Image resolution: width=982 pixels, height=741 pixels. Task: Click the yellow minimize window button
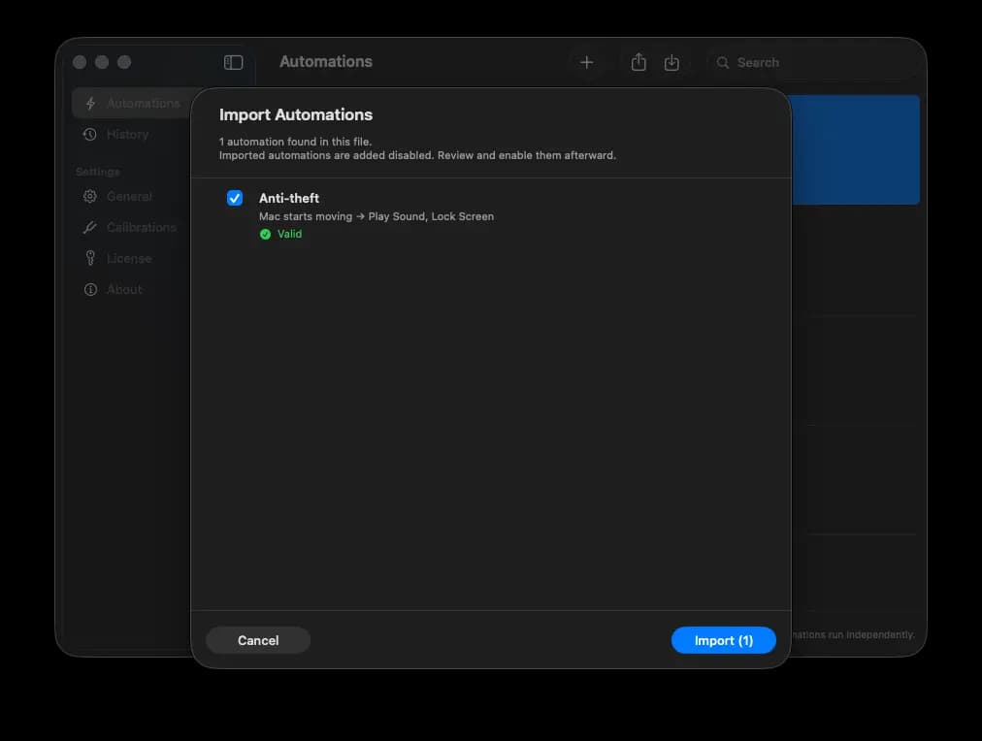(x=102, y=62)
